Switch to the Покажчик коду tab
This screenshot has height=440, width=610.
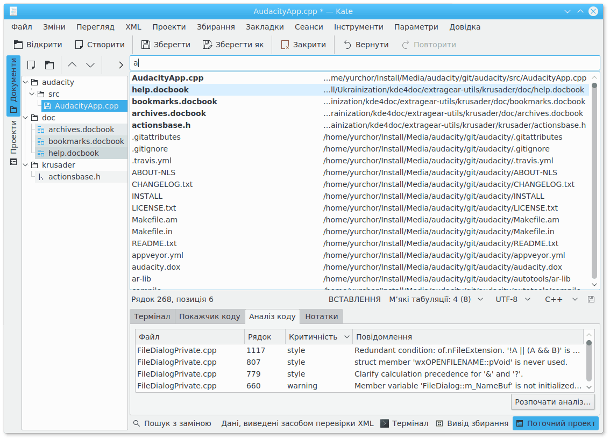coord(209,316)
